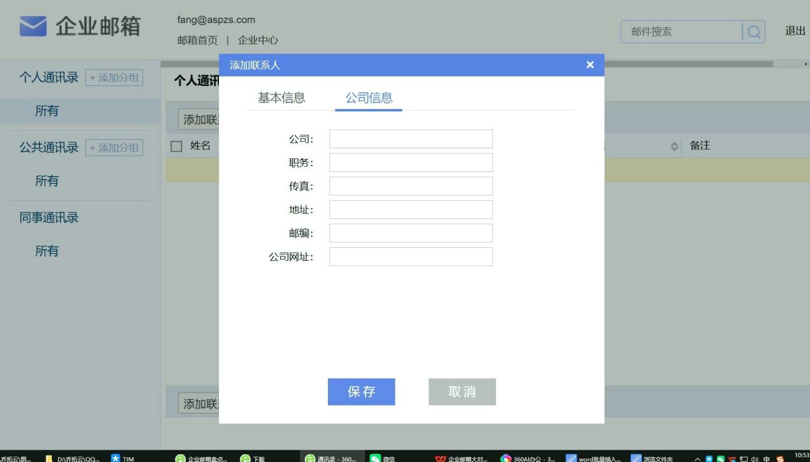810x462 pixels.
Task: Click the 邮编 input field
Action: [x=410, y=232]
